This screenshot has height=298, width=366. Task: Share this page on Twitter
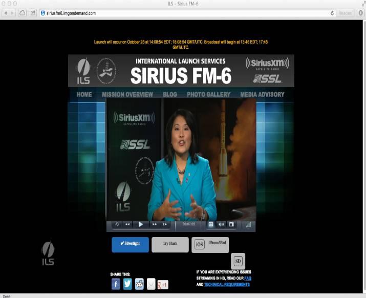pyautogui.click(x=127, y=284)
